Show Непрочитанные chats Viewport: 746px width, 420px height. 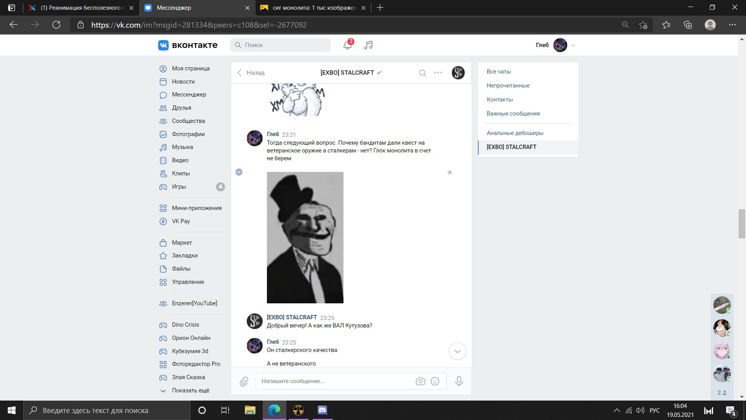pyautogui.click(x=508, y=86)
